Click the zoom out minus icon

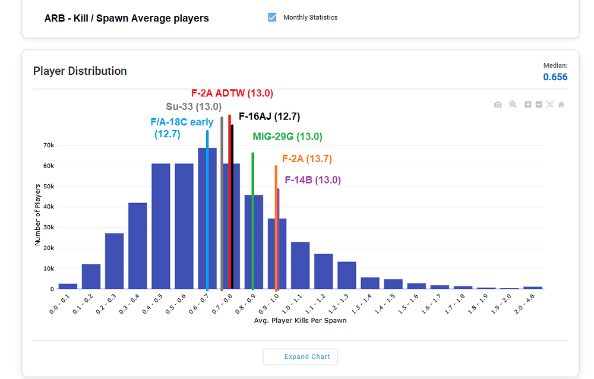[x=538, y=105]
